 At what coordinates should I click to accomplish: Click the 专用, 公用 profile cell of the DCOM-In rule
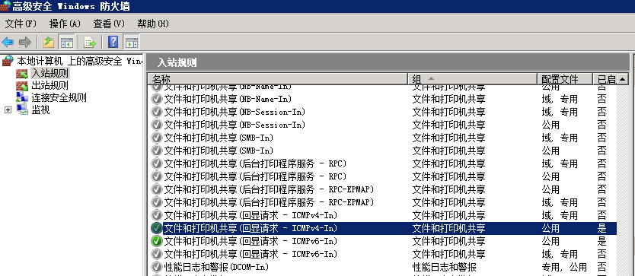pyautogui.click(x=564, y=267)
